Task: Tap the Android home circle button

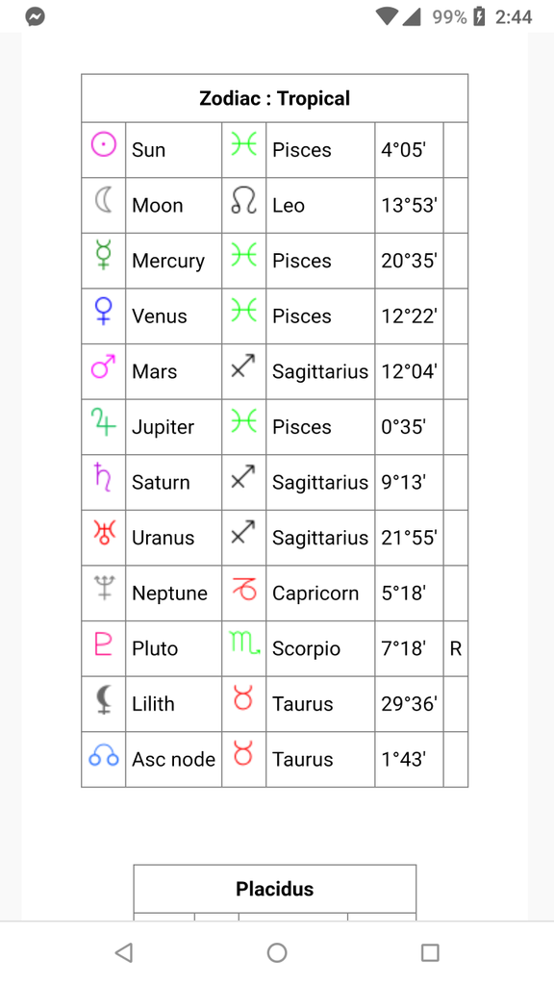Action: [277, 953]
